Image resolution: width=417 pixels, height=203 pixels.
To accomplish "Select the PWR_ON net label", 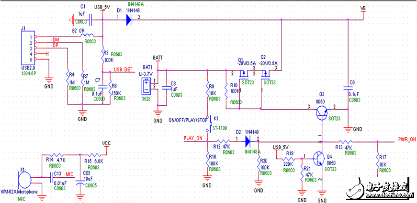I will 406,139.
